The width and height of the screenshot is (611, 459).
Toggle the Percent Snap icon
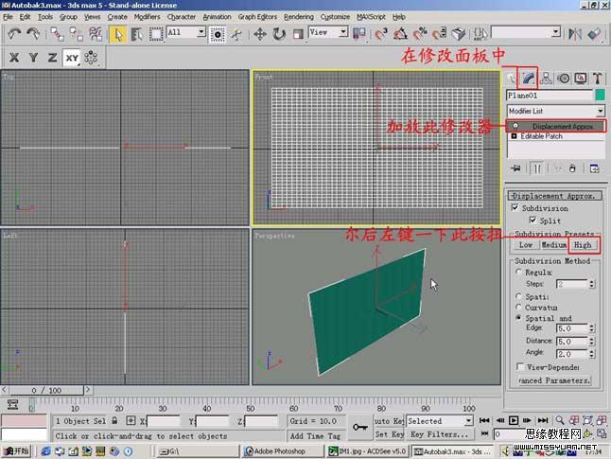point(420,34)
